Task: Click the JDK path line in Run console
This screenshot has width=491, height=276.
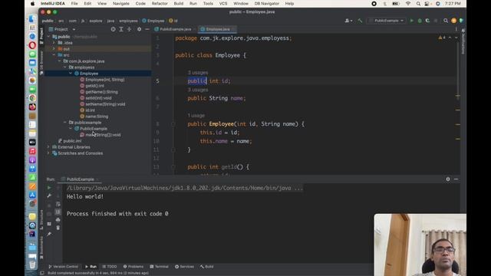Action: [x=185, y=188]
